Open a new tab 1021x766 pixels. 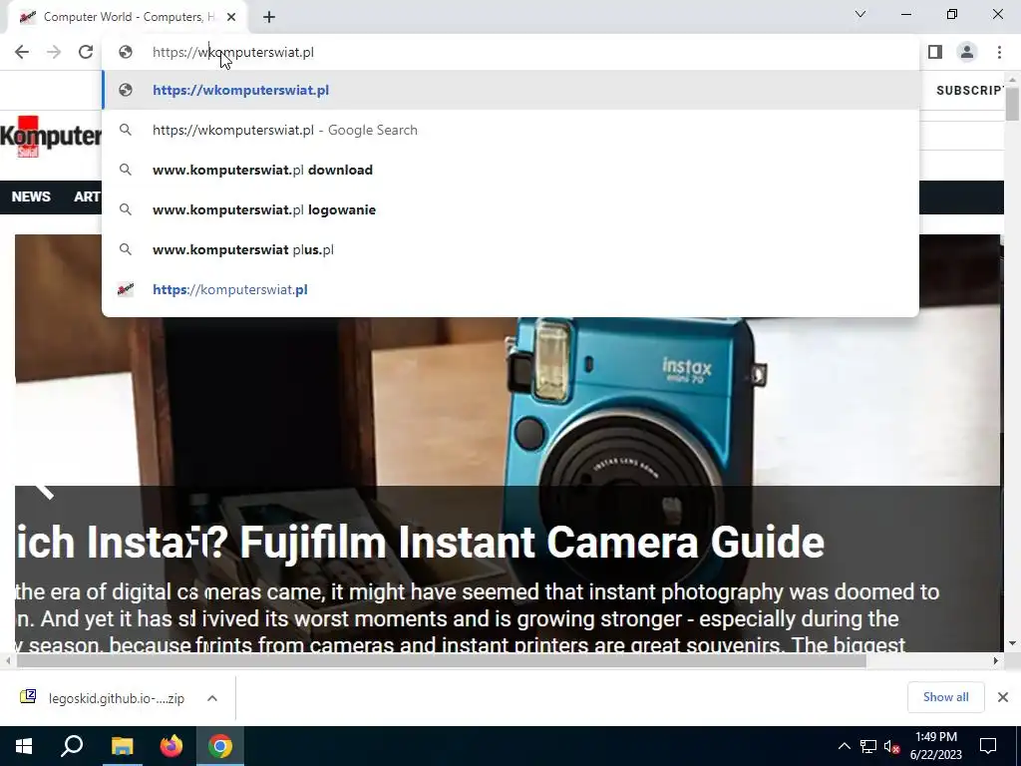269,17
